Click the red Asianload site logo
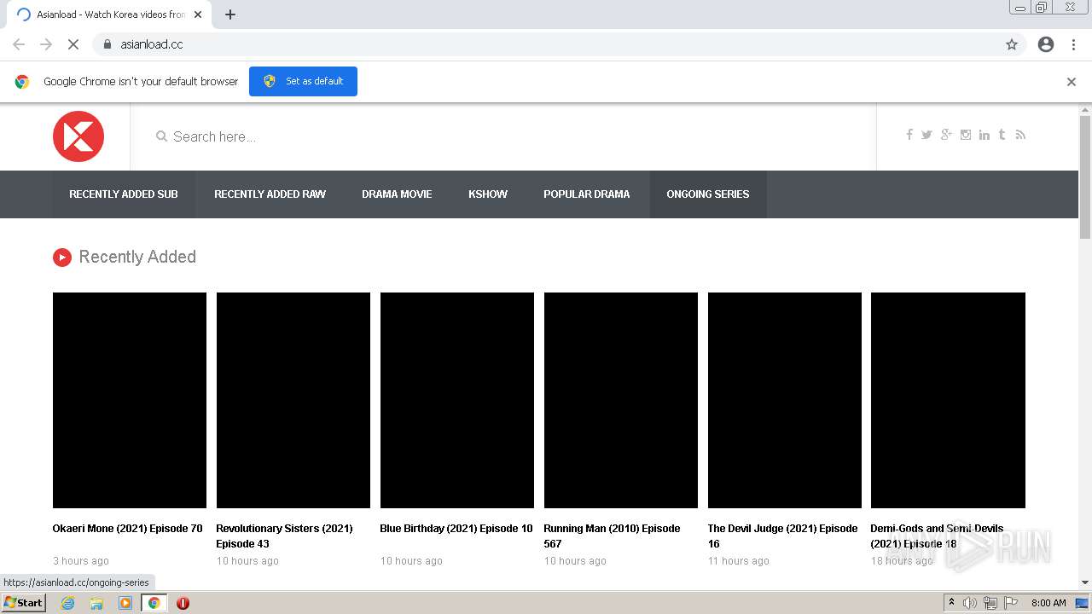 coord(78,136)
